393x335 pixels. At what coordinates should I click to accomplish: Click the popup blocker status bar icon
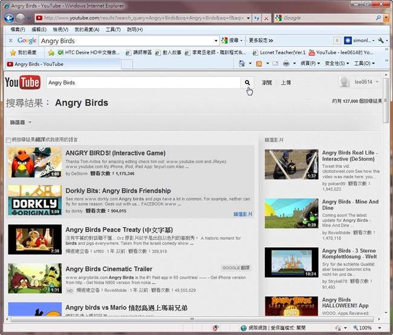pos(216,328)
